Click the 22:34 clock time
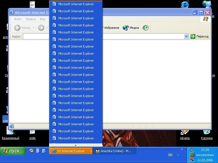Screen dimensions: 218x163 pos(205,150)
